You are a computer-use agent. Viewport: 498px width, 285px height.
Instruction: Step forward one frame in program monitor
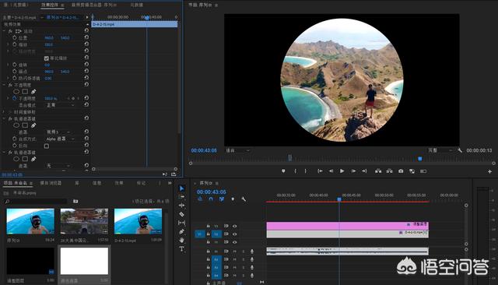pos(353,171)
